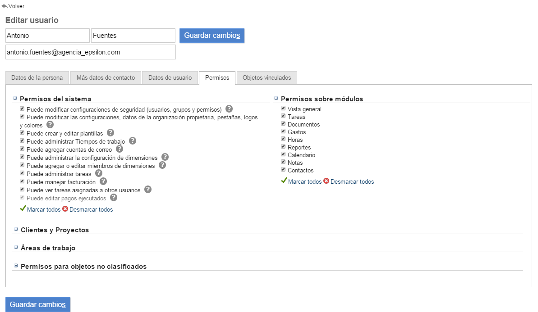Click help icon for 'editar pagos ejecutados'
The width and height of the screenshot is (538, 312).
114,198
